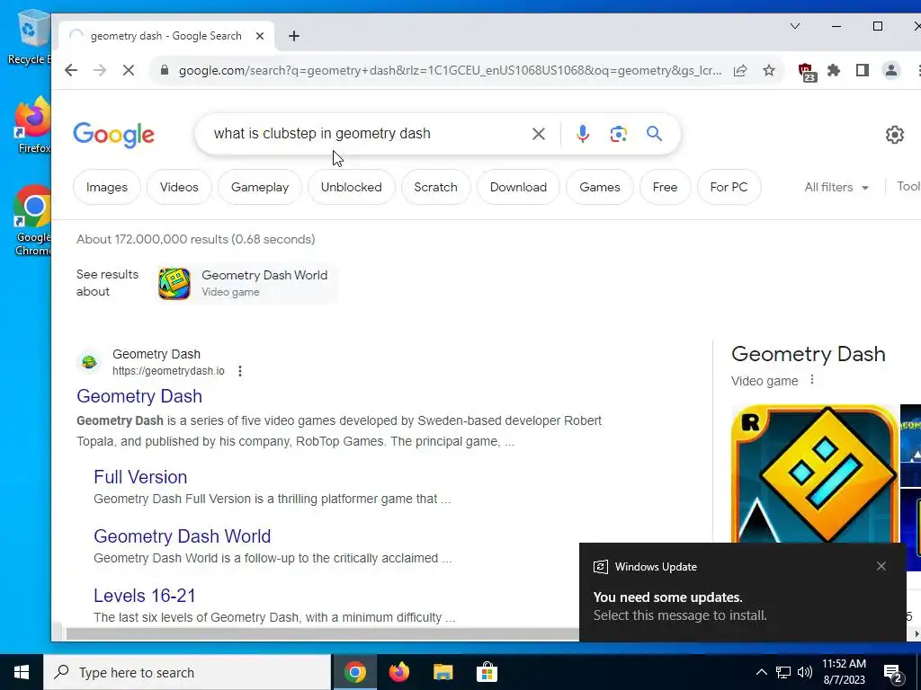Open a new tab with the plus button

294,36
